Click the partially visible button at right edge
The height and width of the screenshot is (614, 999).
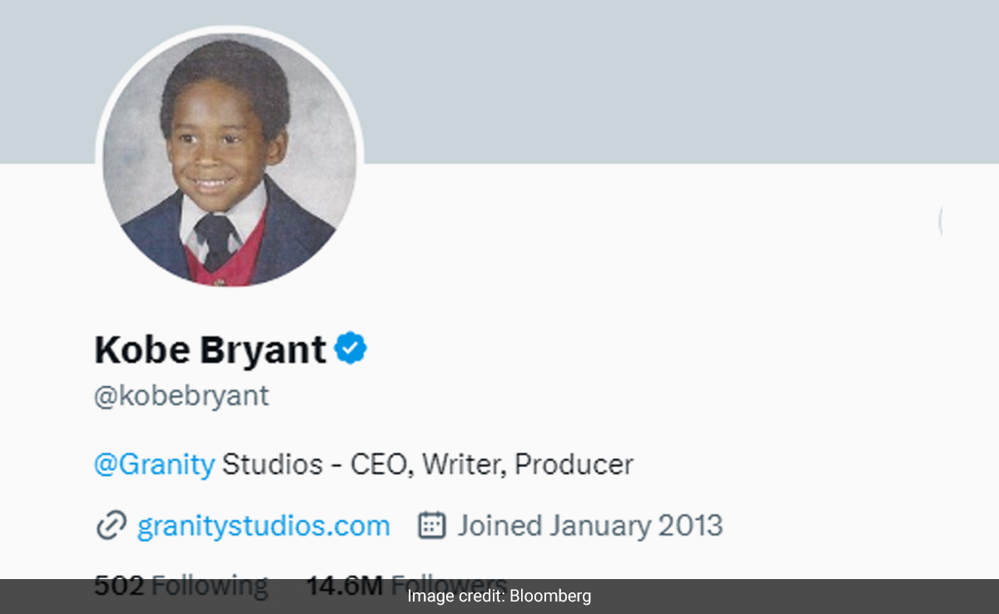click(x=940, y=221)
